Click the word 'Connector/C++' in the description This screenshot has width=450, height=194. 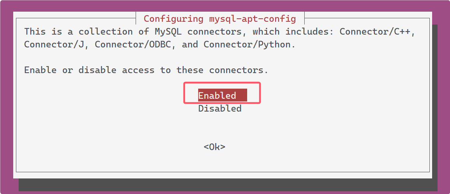[377, 31]
